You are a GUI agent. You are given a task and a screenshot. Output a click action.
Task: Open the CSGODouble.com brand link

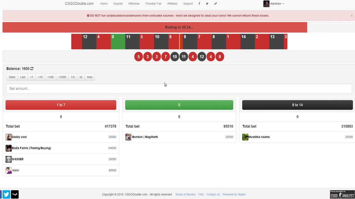tap(79, 4)
